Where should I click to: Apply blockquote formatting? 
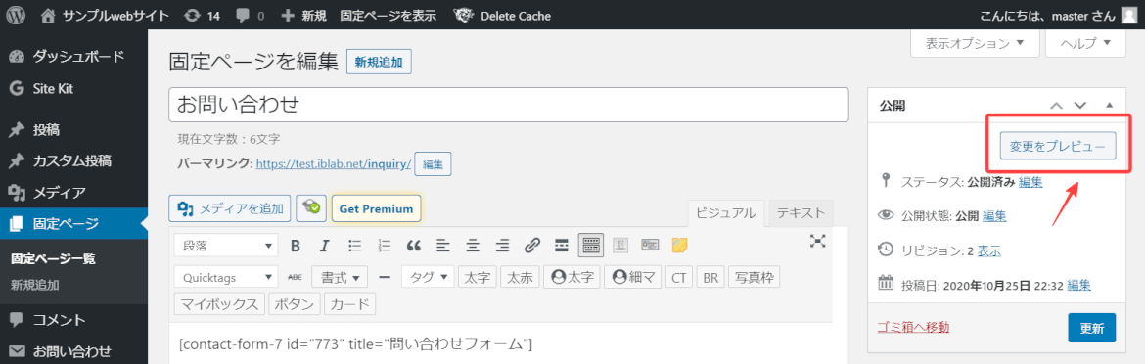pyautogui.click(x=414, y=245)
